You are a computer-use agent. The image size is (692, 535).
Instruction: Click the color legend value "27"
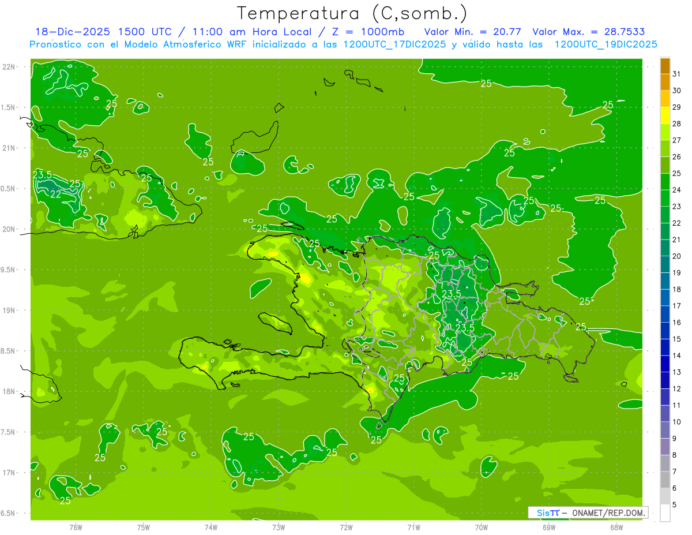[677, 140]
